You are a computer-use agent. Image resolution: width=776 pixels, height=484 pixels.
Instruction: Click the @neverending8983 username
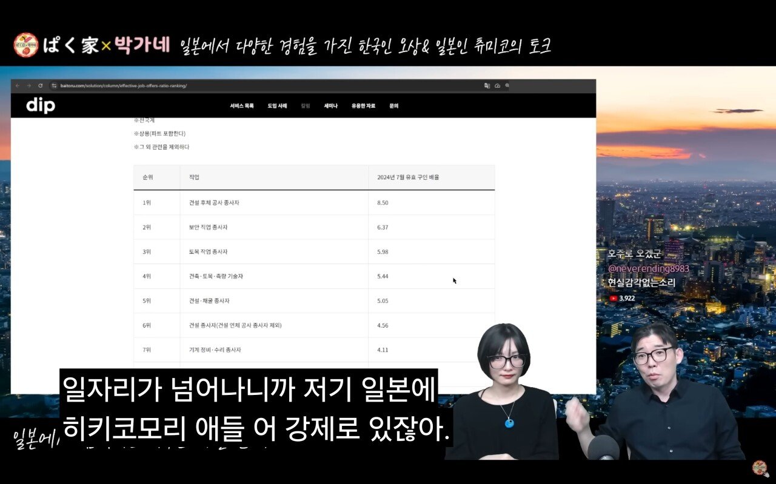648,268
